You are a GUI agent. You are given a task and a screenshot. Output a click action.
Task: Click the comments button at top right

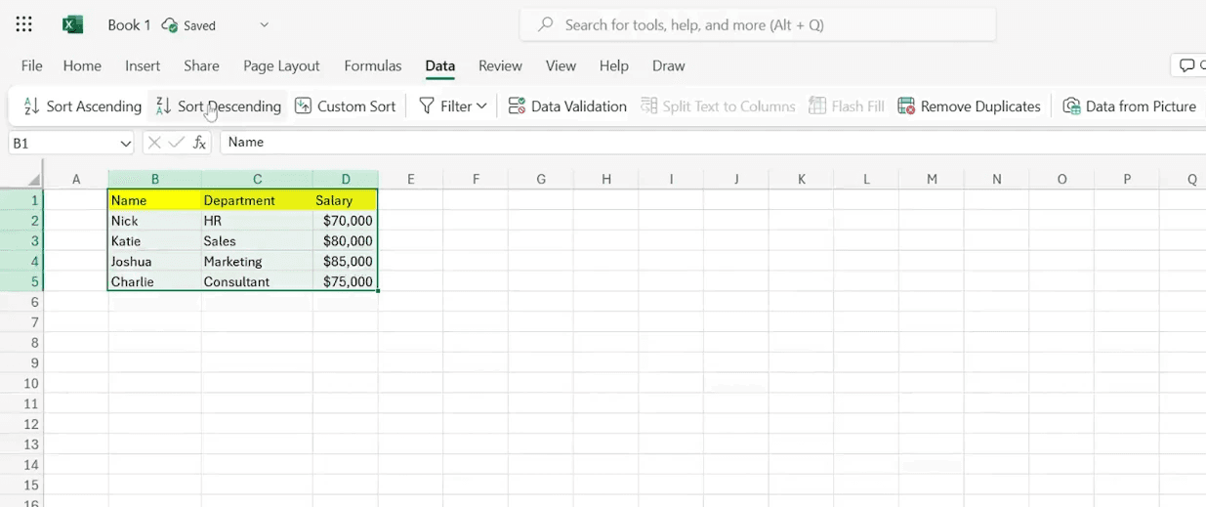pos(1188,65)
